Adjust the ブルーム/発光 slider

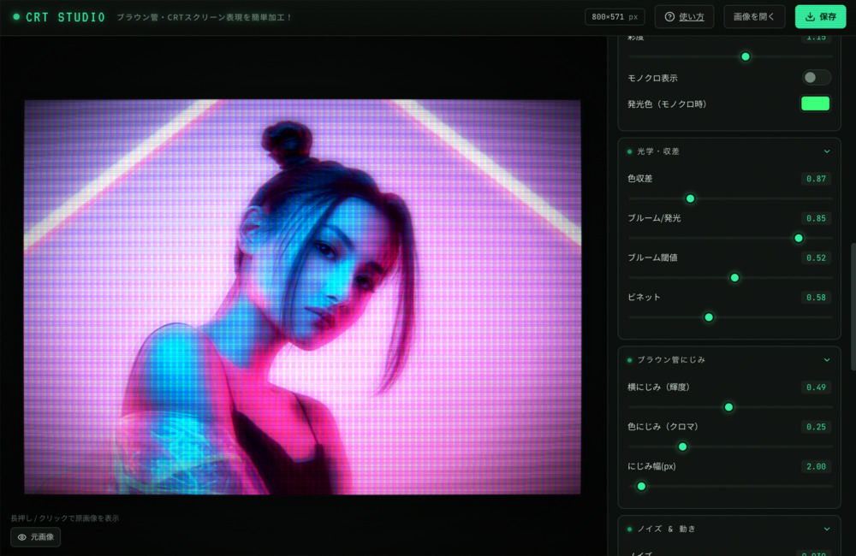point(730,238)
